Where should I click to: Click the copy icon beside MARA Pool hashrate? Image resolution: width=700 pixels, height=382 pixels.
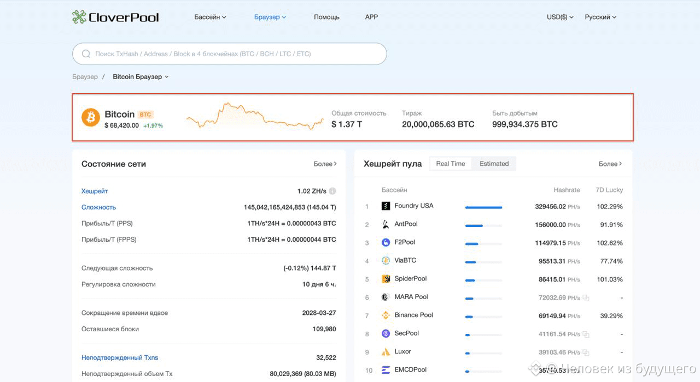pyautogui.click(x=586, y=298)
